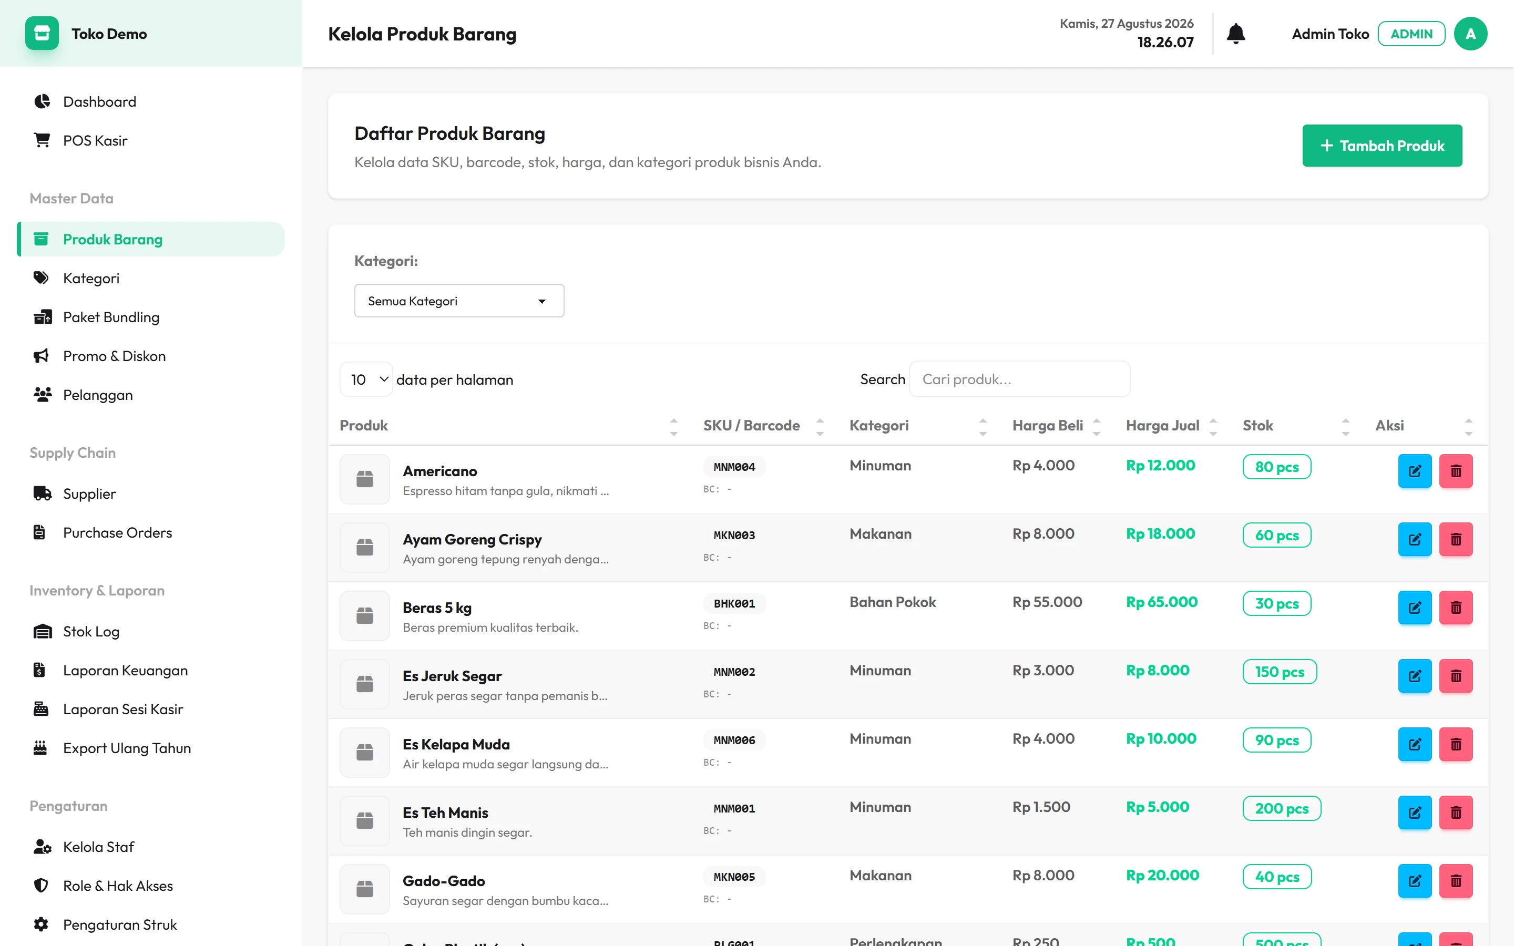
Task: Edit the Es Teh Manis product
Action: click(1415, 813)
